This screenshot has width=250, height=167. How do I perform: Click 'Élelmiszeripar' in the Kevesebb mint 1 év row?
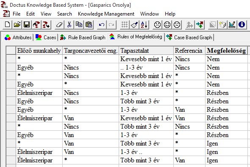39,118
